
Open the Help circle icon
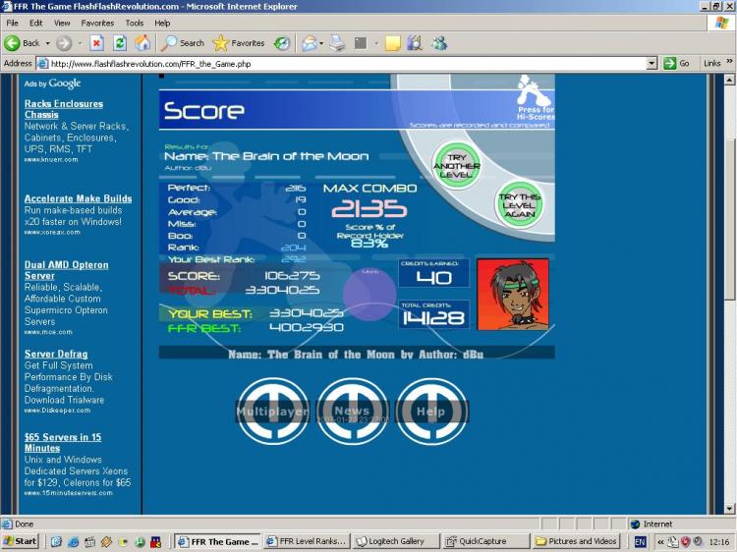(431, 412)
